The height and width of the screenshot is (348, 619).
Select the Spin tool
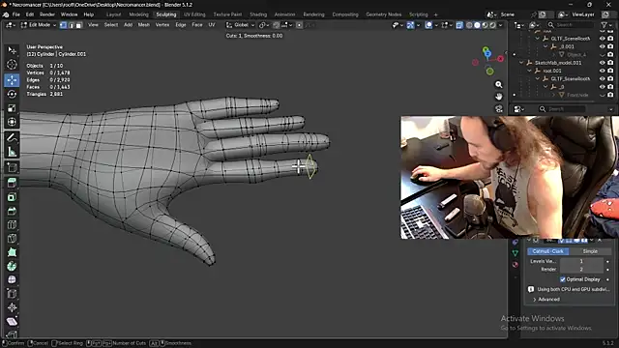pos(12,266)
